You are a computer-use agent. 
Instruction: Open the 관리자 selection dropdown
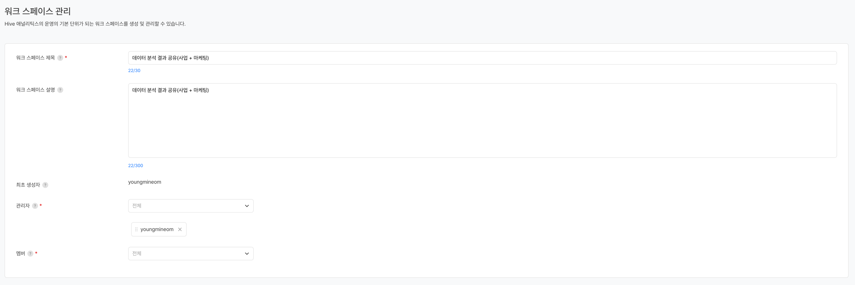tap(190, 206)
